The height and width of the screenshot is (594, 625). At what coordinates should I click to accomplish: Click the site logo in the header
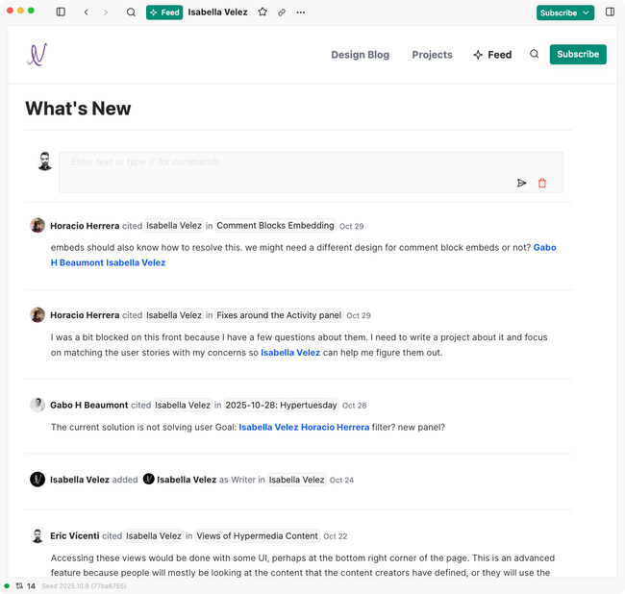[37, 55]
